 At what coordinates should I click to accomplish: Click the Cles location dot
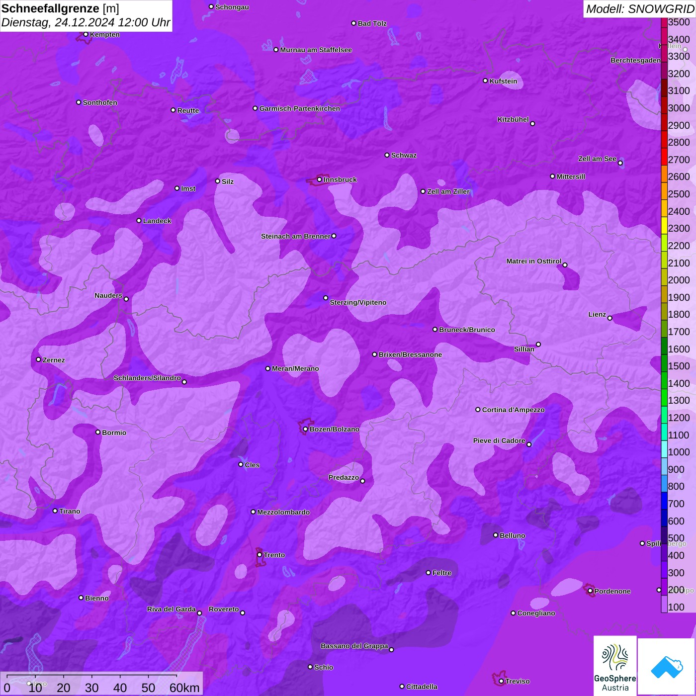(241, 464)
